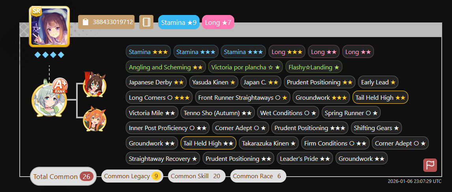Click the Shifting Gears tag
452x192 pixels.
(377, 128)
